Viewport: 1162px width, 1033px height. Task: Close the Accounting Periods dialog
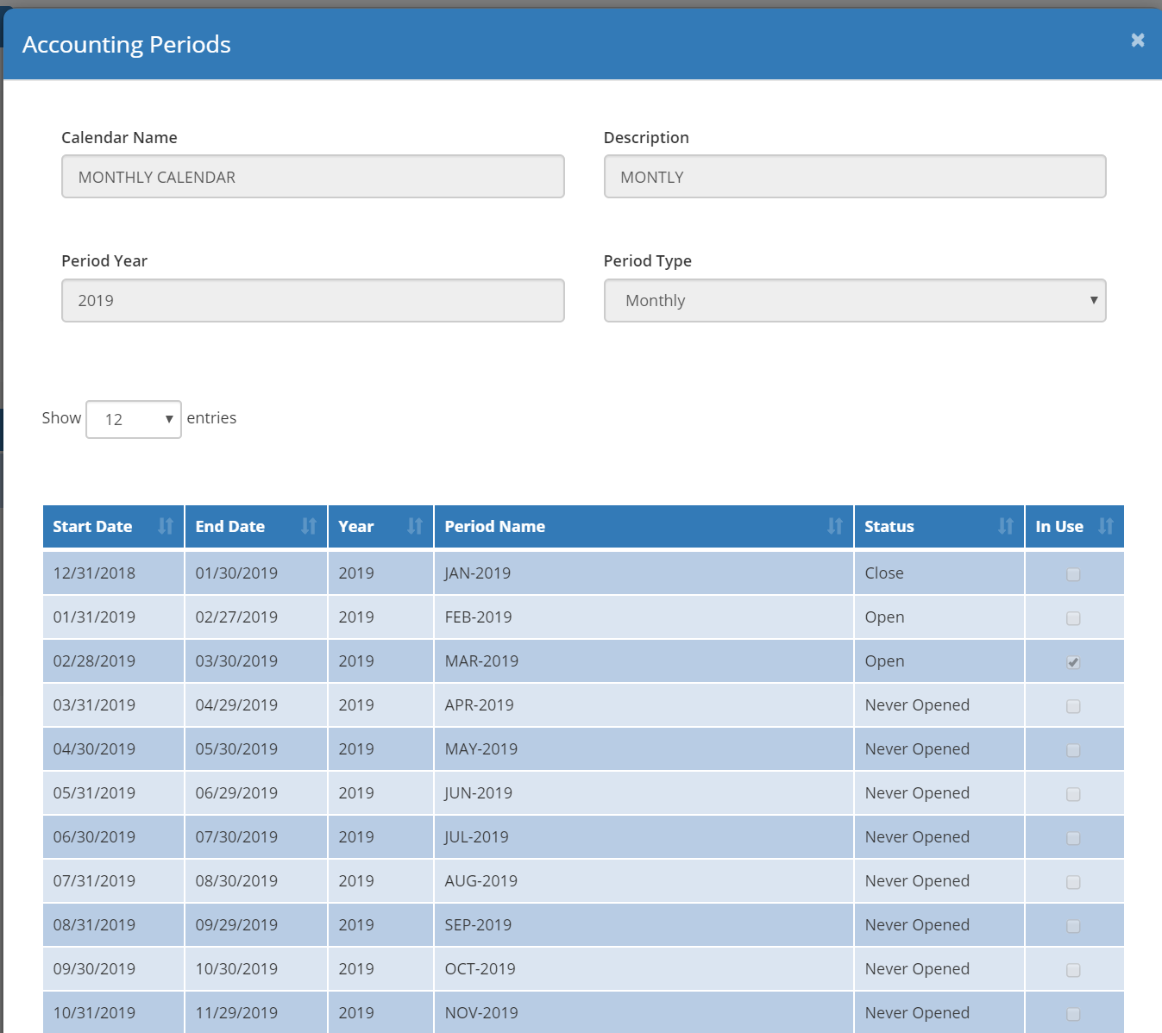(x=1137, y=40)
